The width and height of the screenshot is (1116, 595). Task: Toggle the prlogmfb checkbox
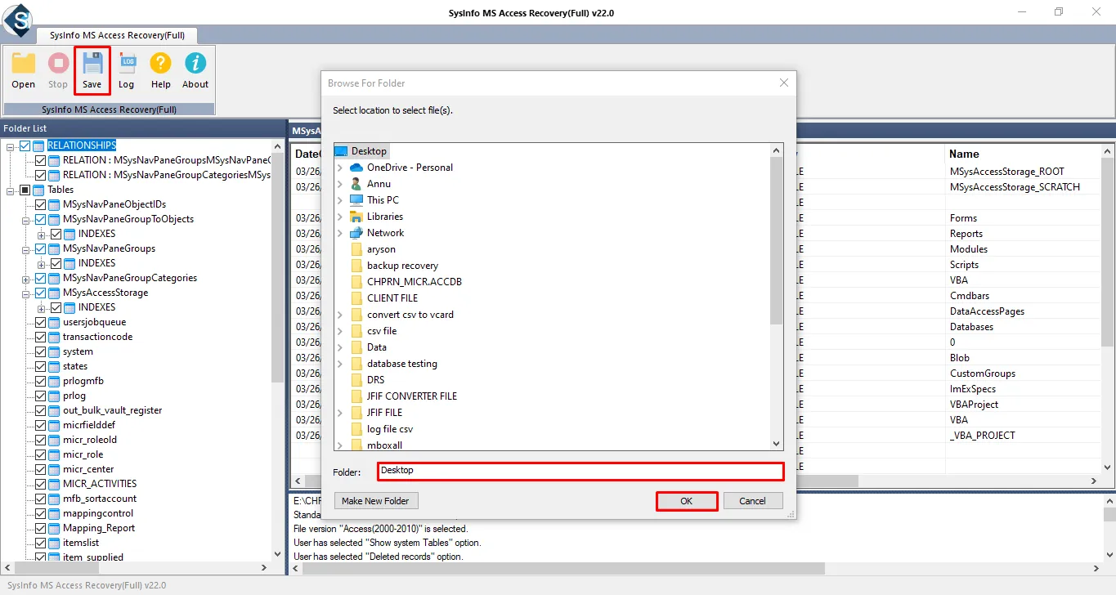[x=40, y=381]
